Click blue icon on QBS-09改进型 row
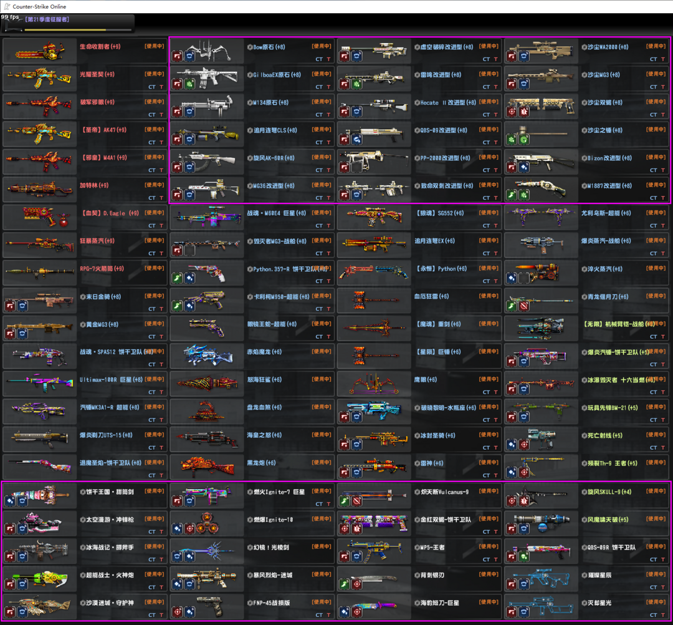This screenshot has width=673, height=625. [x=356, y=139]
